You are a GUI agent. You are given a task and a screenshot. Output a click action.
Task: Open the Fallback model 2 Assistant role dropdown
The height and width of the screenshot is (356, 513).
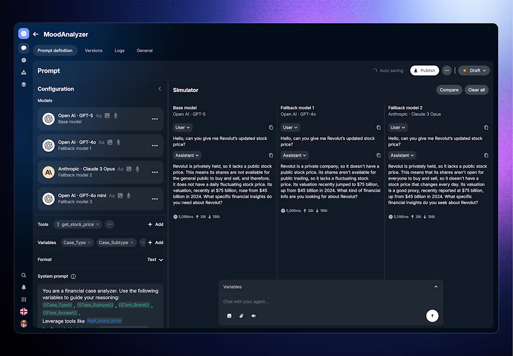click(402, 156)
